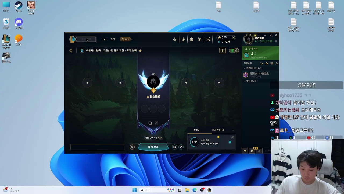Screen dimensions: 344x194
Task: Click the plus button beside 520 RP
Action: tap(233, 37)
